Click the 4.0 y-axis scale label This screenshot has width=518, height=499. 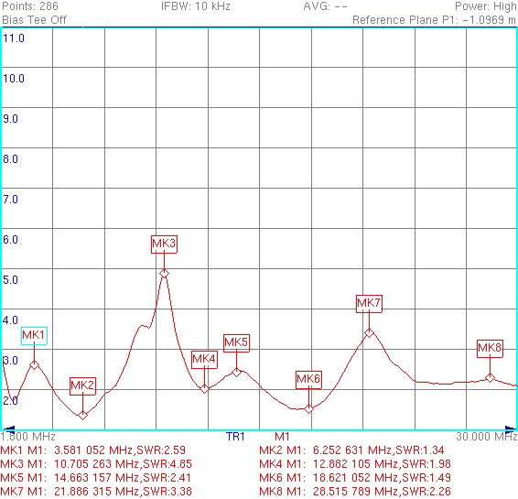point(10,320)
